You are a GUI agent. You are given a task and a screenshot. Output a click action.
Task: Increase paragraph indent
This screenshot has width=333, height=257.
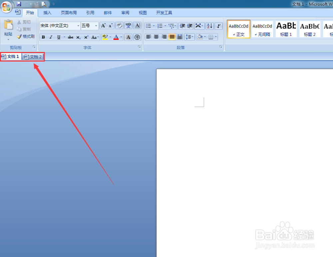click(x=190, y=26)
